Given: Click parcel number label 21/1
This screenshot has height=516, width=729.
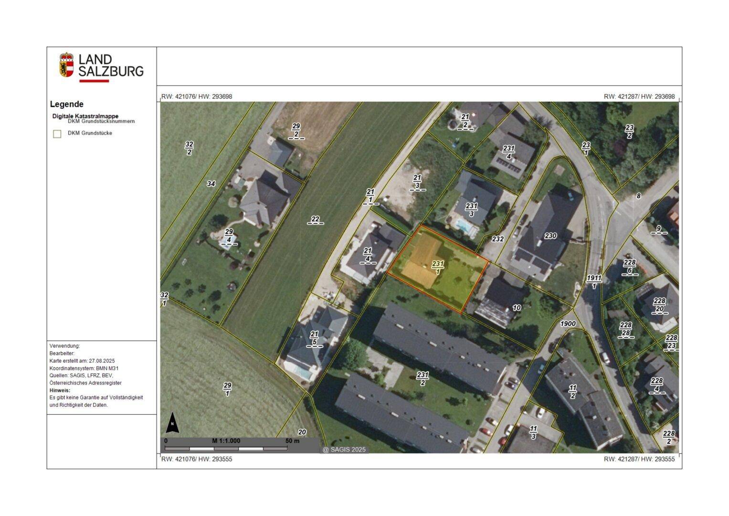Looking at the screenshot, I should 370,196.
